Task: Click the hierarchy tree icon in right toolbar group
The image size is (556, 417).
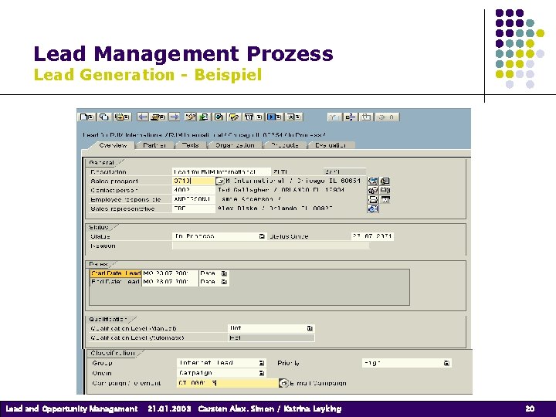Action: [x=351, y=117]
